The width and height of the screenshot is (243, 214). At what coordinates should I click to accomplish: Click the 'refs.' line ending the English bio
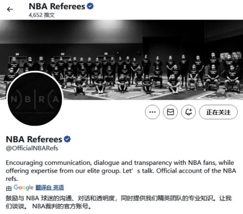coord(12,179)
